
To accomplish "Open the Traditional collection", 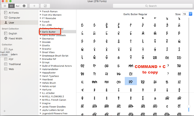I will pos(15,64).
